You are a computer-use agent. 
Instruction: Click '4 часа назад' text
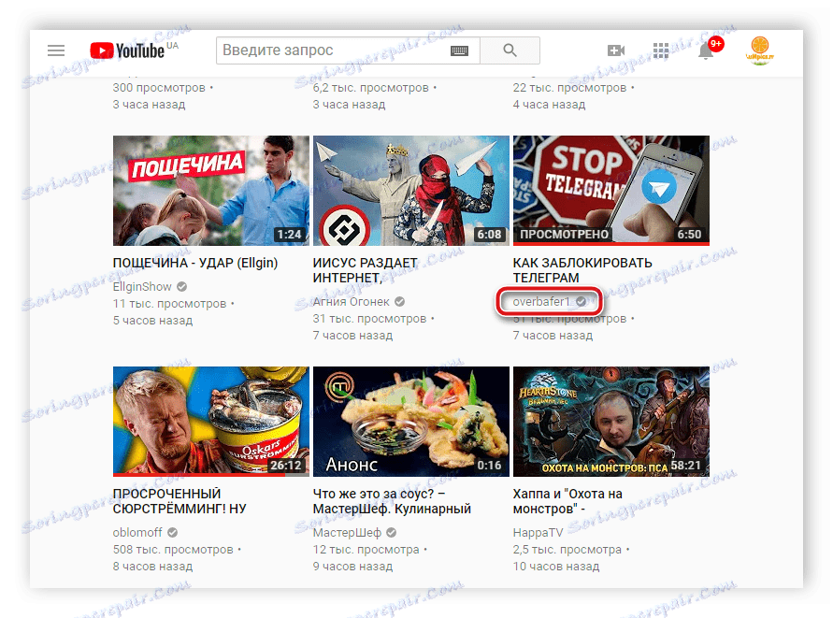coord(549,105)
